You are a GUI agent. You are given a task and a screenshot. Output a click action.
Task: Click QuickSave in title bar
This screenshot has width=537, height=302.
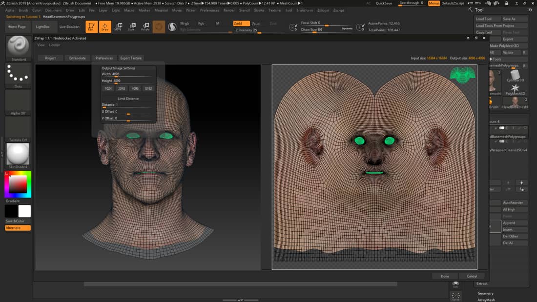click(x=384, y=3)
